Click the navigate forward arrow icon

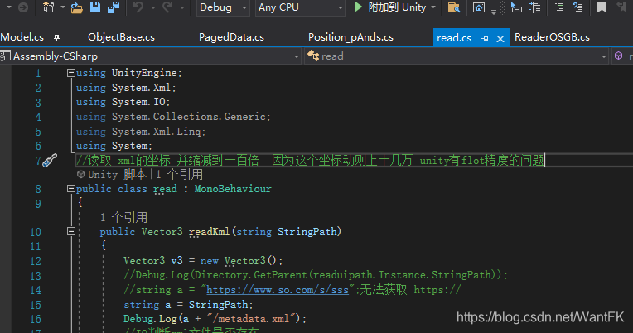pos(23,7)
